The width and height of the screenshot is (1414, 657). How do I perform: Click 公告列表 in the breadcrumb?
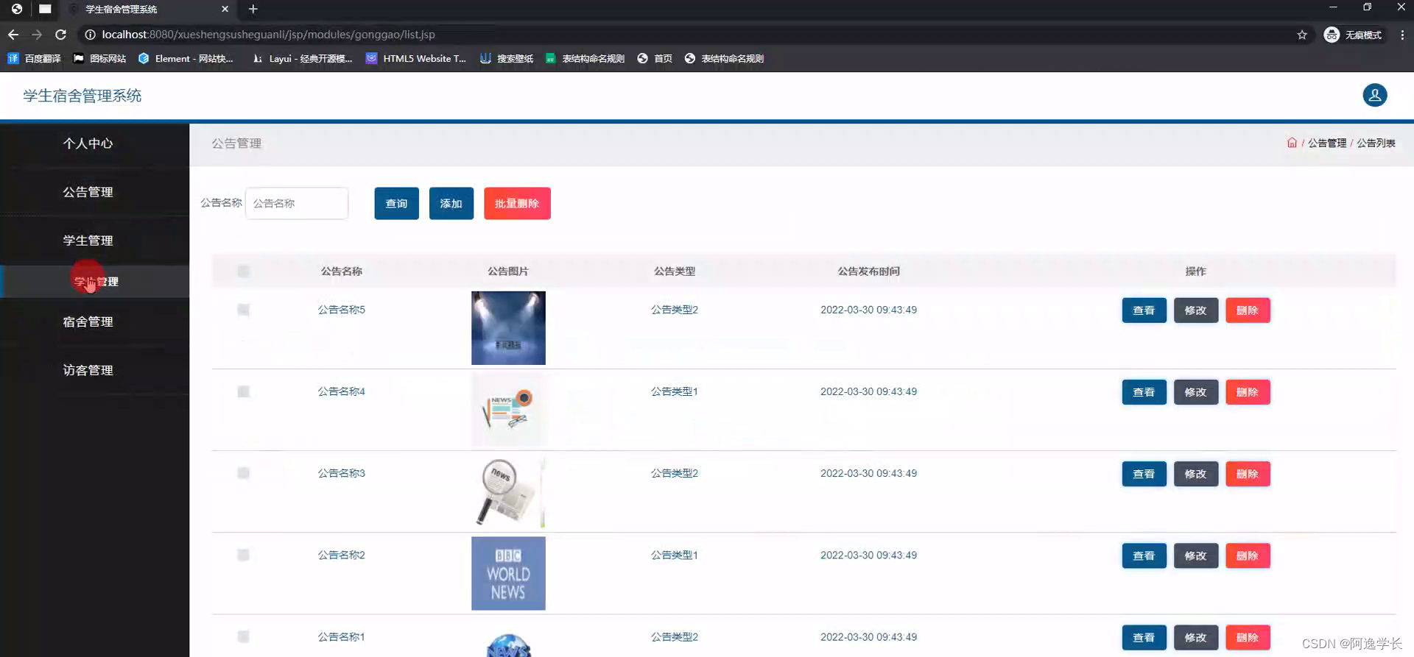[1376, 143]
